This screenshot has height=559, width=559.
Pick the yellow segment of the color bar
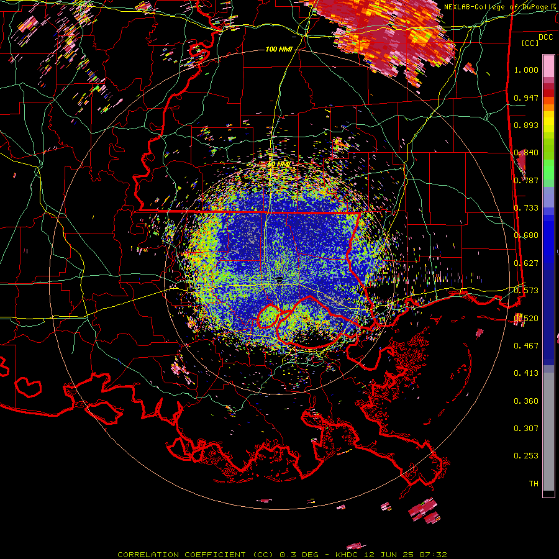[x=548, y=122]
